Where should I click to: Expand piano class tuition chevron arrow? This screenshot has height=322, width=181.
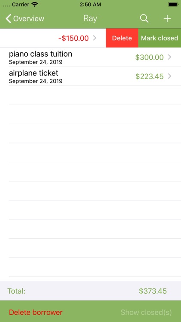pos(169,57)
